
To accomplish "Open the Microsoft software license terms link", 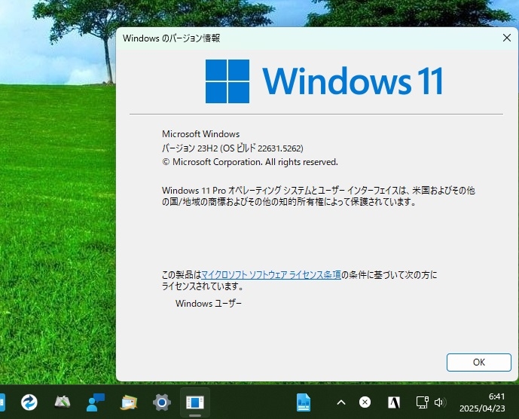I will click(271, 275).
